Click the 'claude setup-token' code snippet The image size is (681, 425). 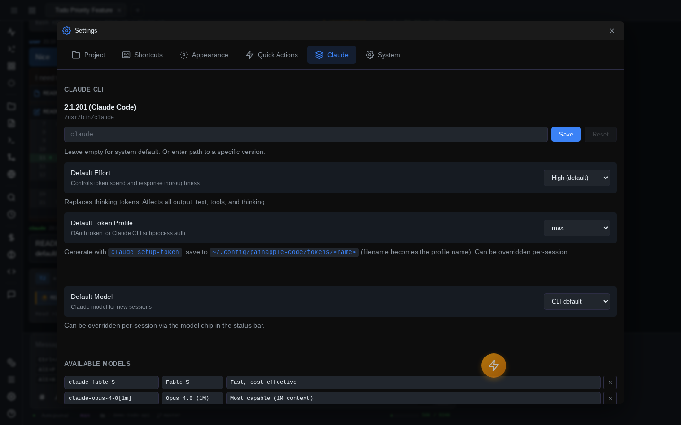tap(145, 252)
